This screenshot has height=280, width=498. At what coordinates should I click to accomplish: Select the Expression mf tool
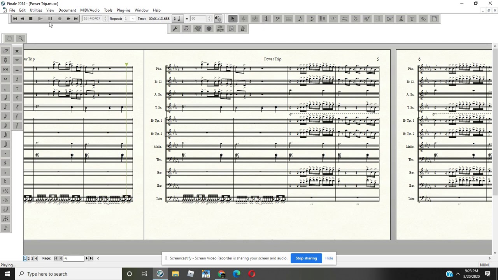click(x=367, y=19)
